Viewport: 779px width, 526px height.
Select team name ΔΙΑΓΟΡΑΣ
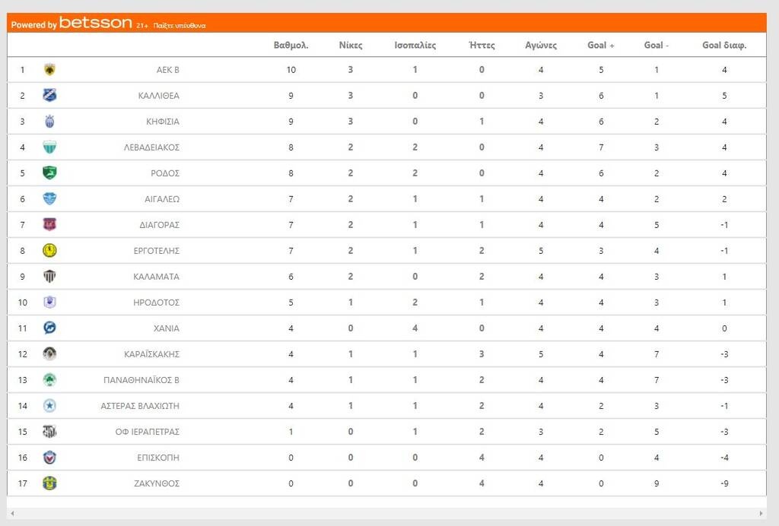coord(159,225)
